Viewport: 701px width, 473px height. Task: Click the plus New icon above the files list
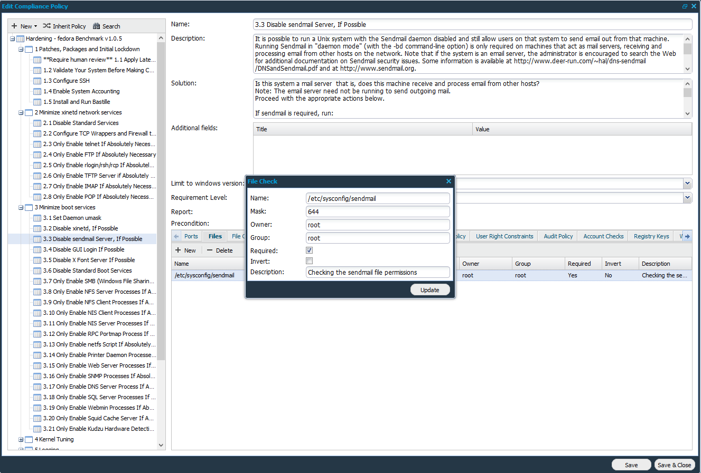pos(179,250)
